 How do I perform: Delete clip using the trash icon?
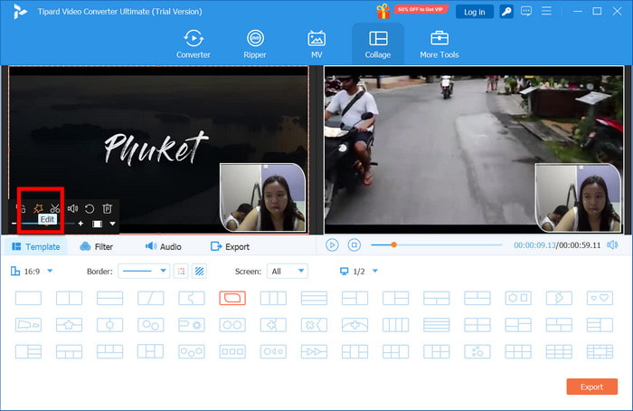click(x=107, y=208)
